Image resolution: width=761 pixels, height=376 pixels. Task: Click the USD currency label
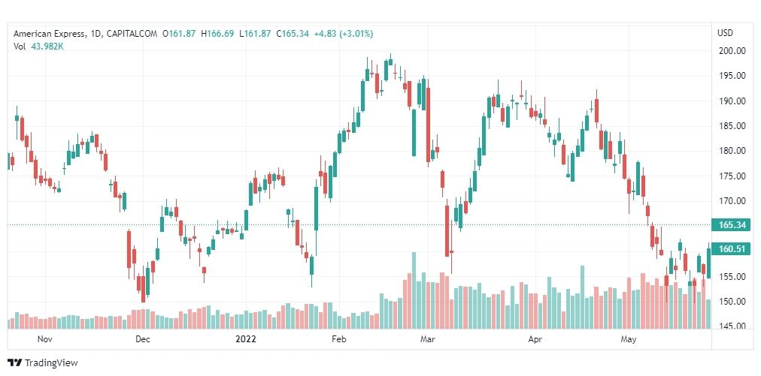point(725,33)
